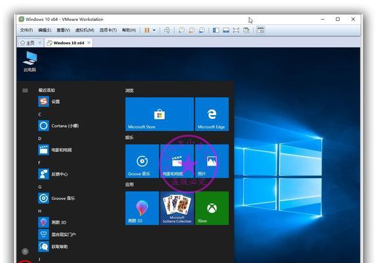
Task: Switch to the 主页 home tab
Action: click(28, 43)
